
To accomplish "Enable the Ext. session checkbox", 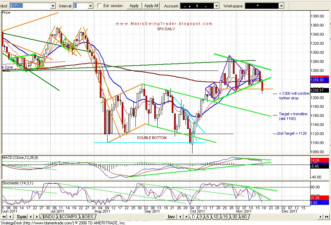I will [100, 6].
